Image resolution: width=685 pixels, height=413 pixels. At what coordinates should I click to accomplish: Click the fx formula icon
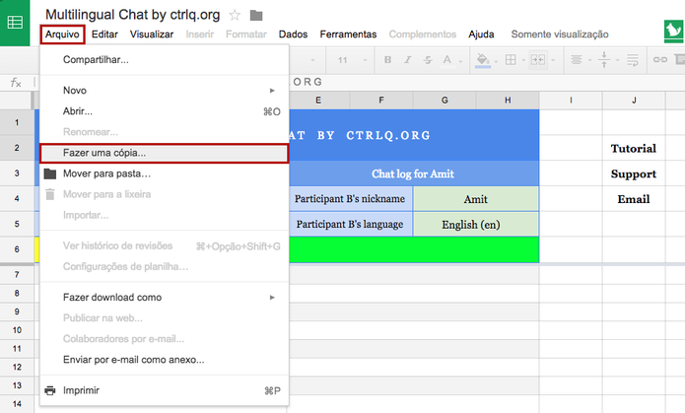click(x=16, y=82)
